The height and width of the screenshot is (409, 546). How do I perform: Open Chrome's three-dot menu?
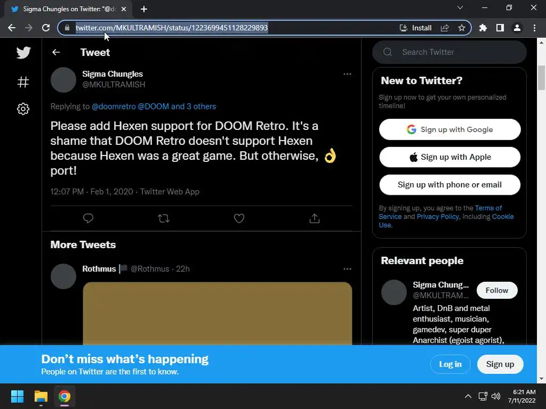coord(534,28)
